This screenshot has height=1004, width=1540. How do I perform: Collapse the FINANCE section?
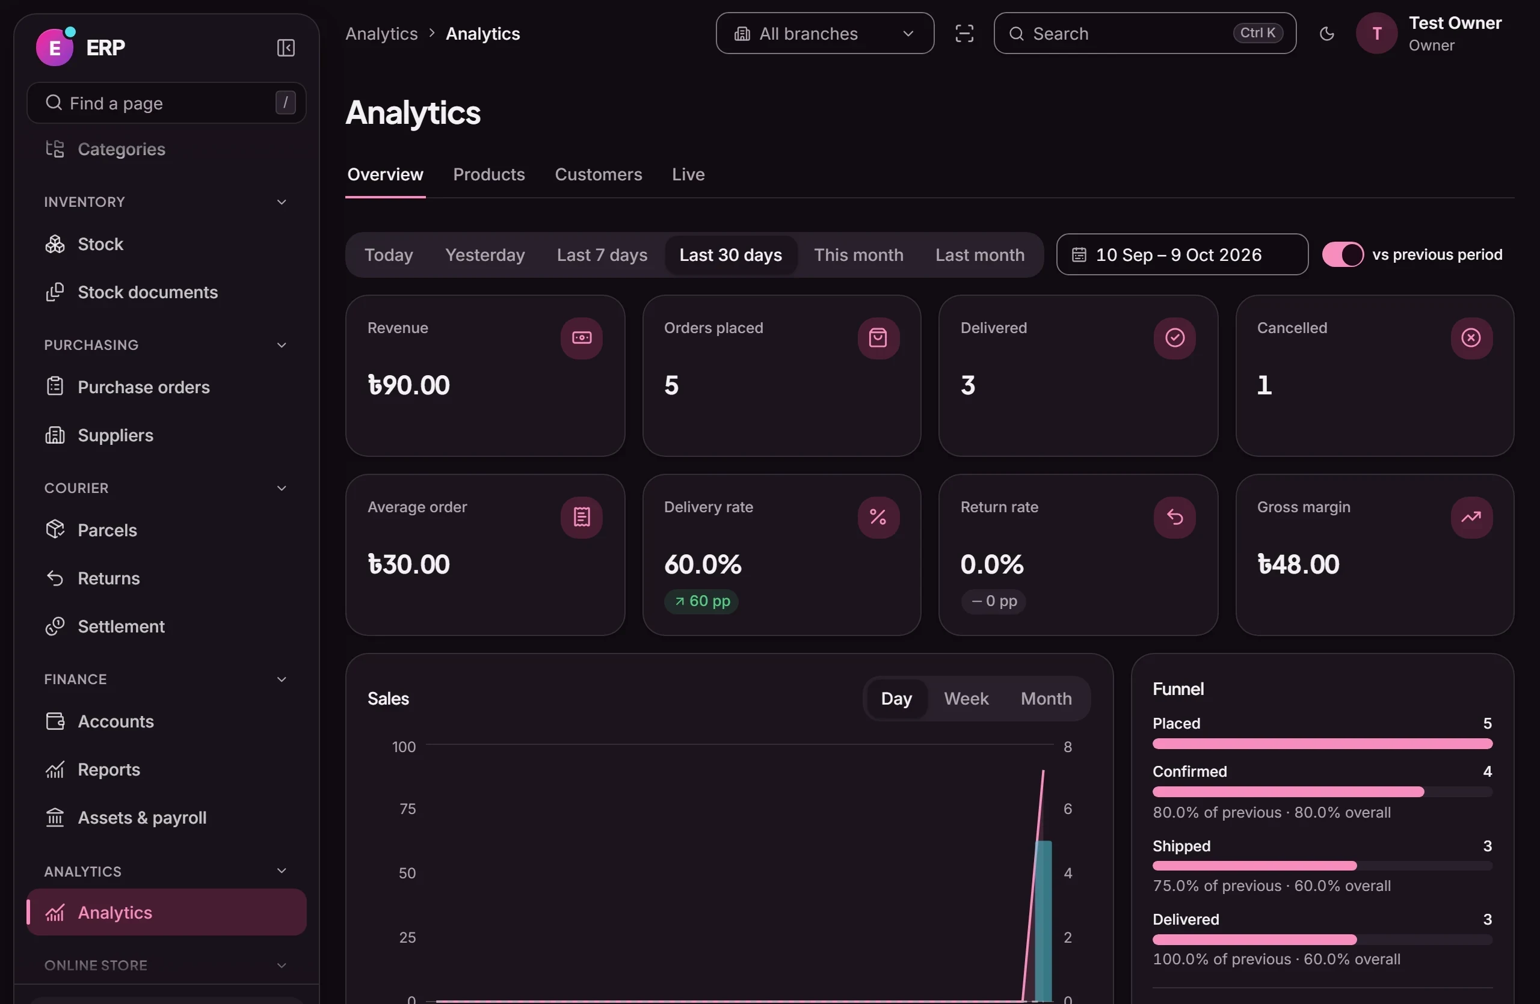282,679
